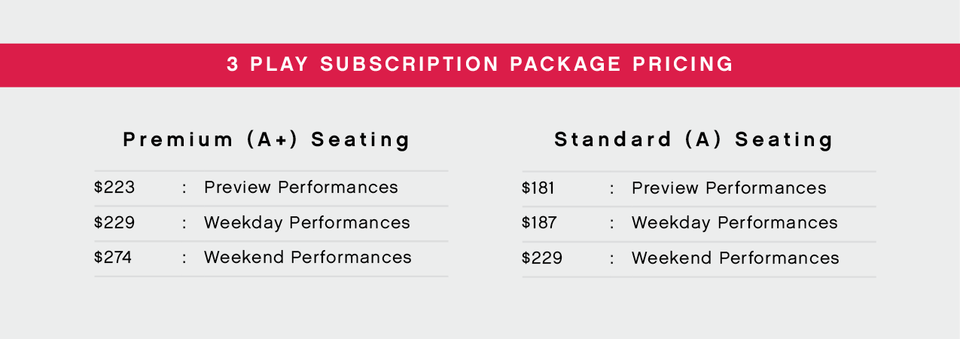The width and height of the screenshot is (960, 339).
Task: Click the $223 premium preview price
Action: 114,188
